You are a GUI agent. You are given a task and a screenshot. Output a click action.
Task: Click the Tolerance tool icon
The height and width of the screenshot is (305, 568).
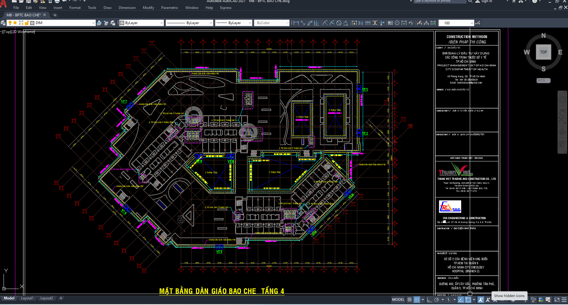[390, 23]
